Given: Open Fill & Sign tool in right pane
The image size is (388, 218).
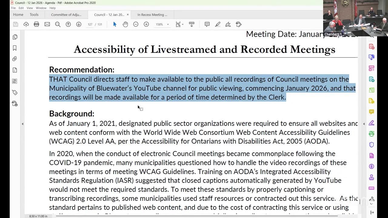Looking at the screenshot, I should [x=372, y=123].
